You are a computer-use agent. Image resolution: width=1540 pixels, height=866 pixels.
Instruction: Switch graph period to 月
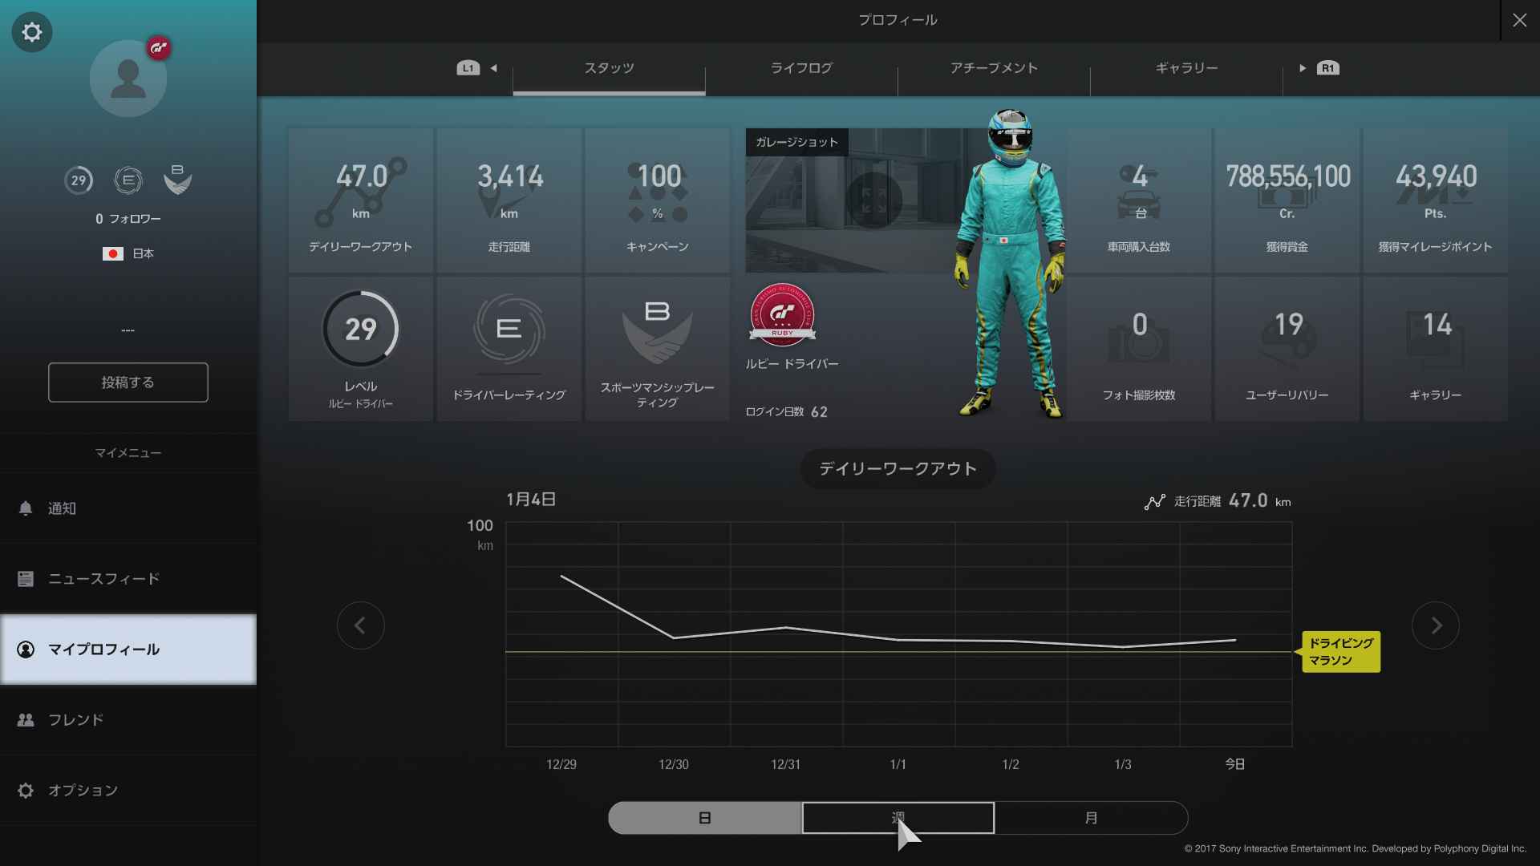click(1091, 818)
